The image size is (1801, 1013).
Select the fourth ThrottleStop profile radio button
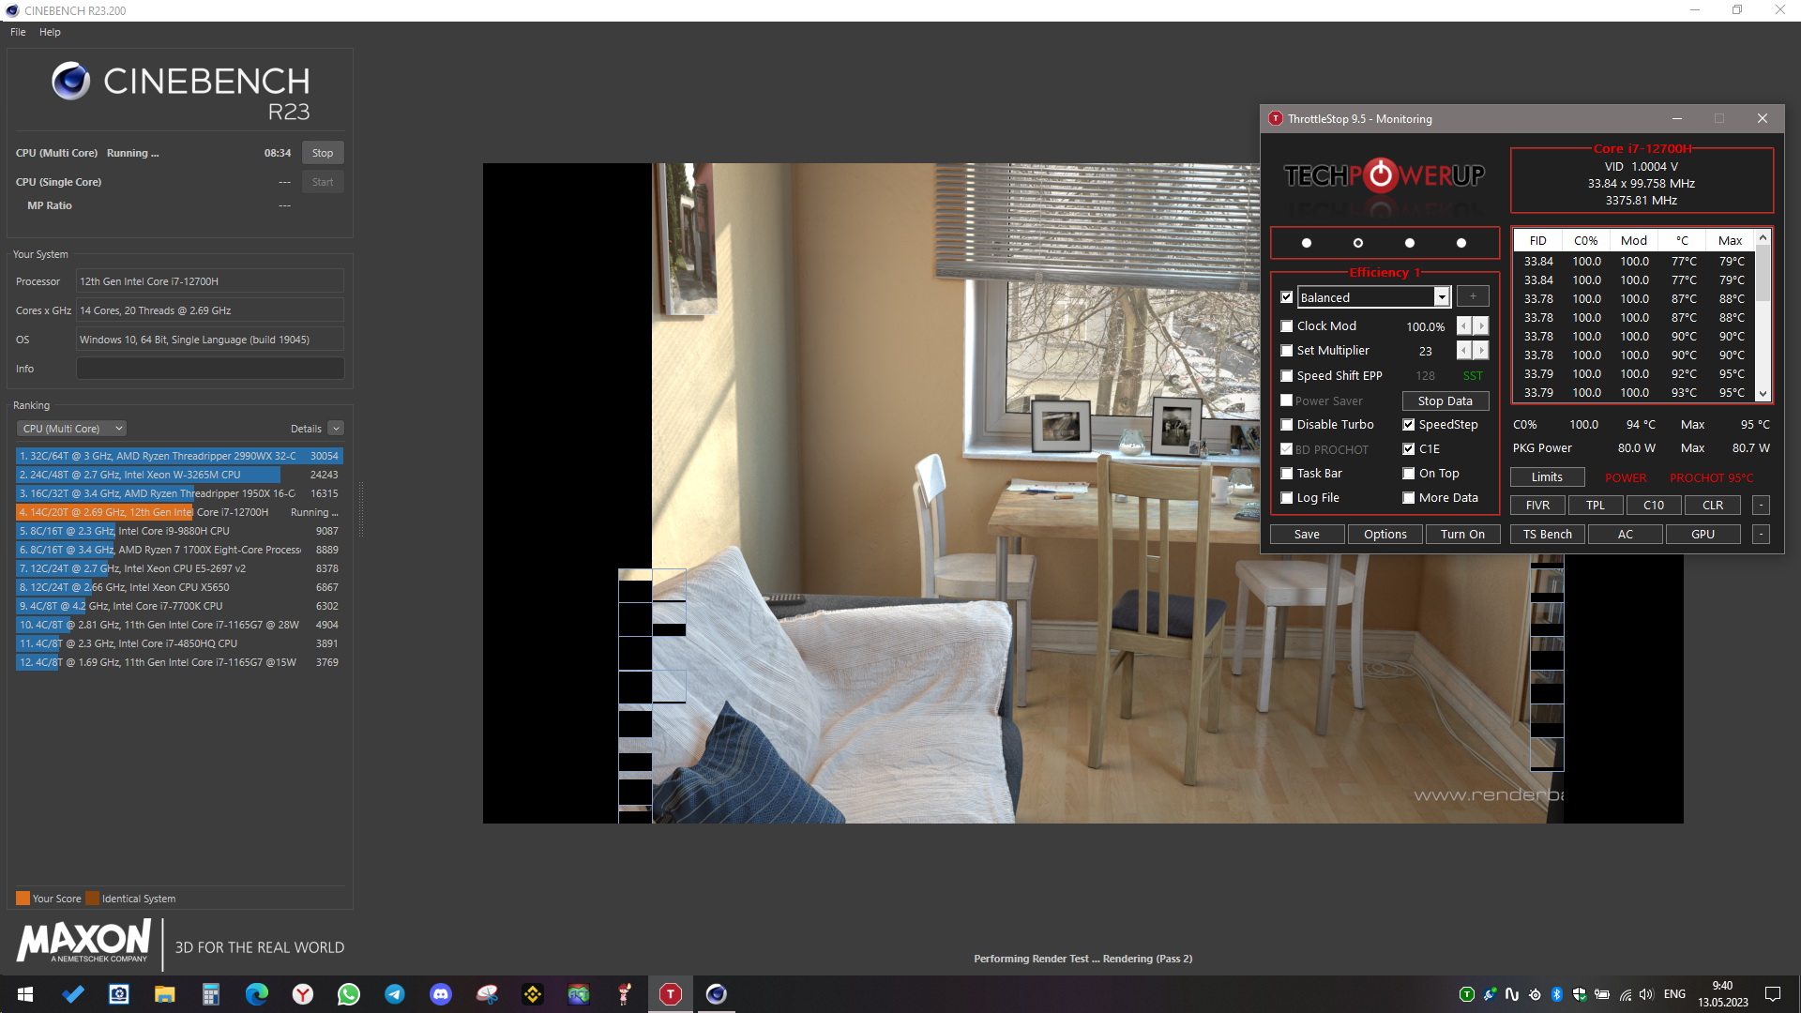1461,243
